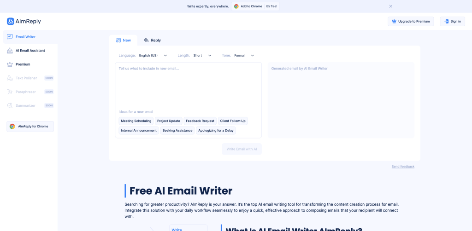Click Chrome icon in AImReply for Chrome button
The image size is (472, 231).
click(x=12, y=127)
